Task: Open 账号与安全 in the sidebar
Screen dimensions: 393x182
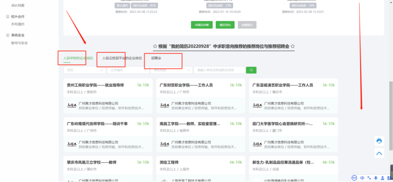Action: (19, 43)
